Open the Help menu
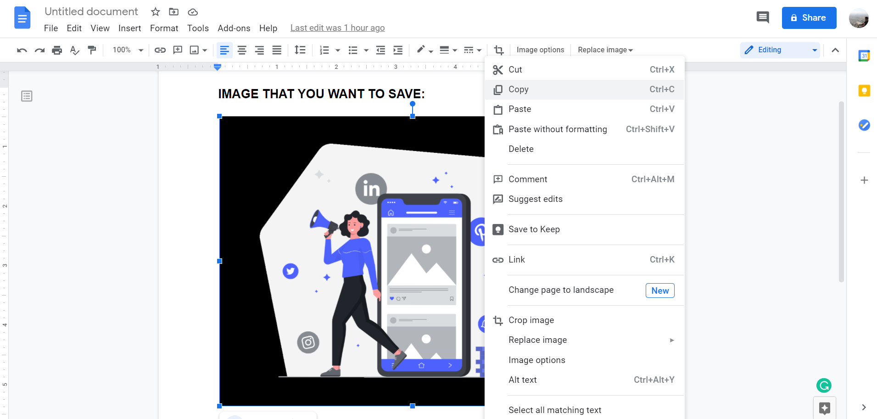Screen dimensions: 877x419 268,28
